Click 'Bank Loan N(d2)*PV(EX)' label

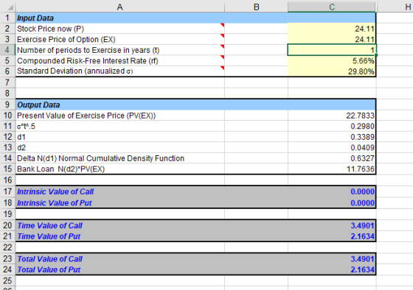(60, 169)
